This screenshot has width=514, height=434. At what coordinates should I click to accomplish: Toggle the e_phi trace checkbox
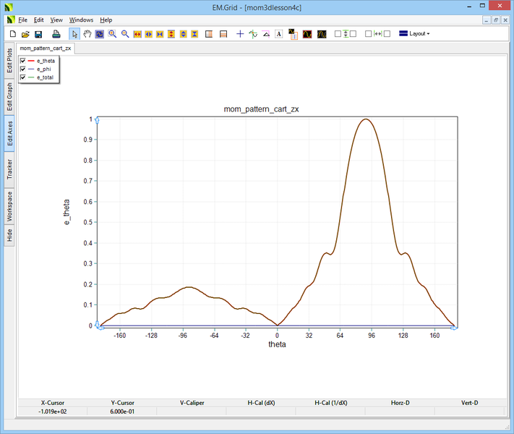click(23, 69)
